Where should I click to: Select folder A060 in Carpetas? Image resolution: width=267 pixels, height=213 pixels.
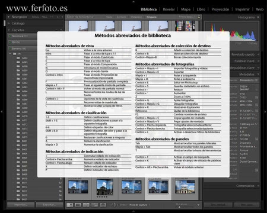pyautogui.click(x=25, y=75)
